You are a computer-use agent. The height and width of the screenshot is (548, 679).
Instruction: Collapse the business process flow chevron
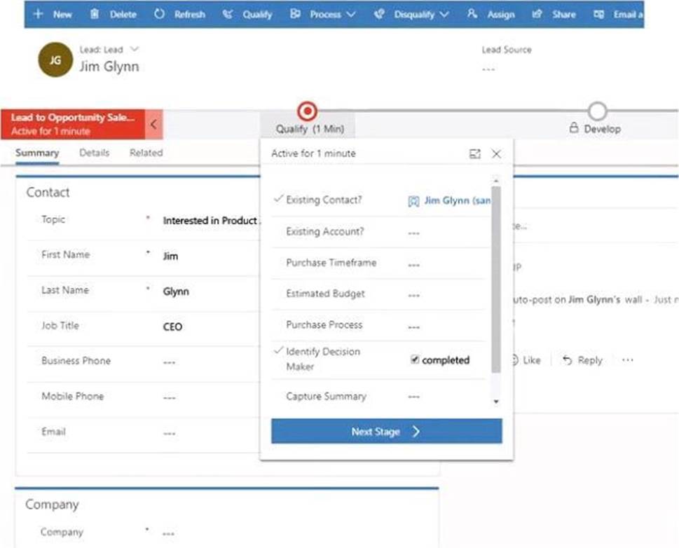tap(153, 124)
